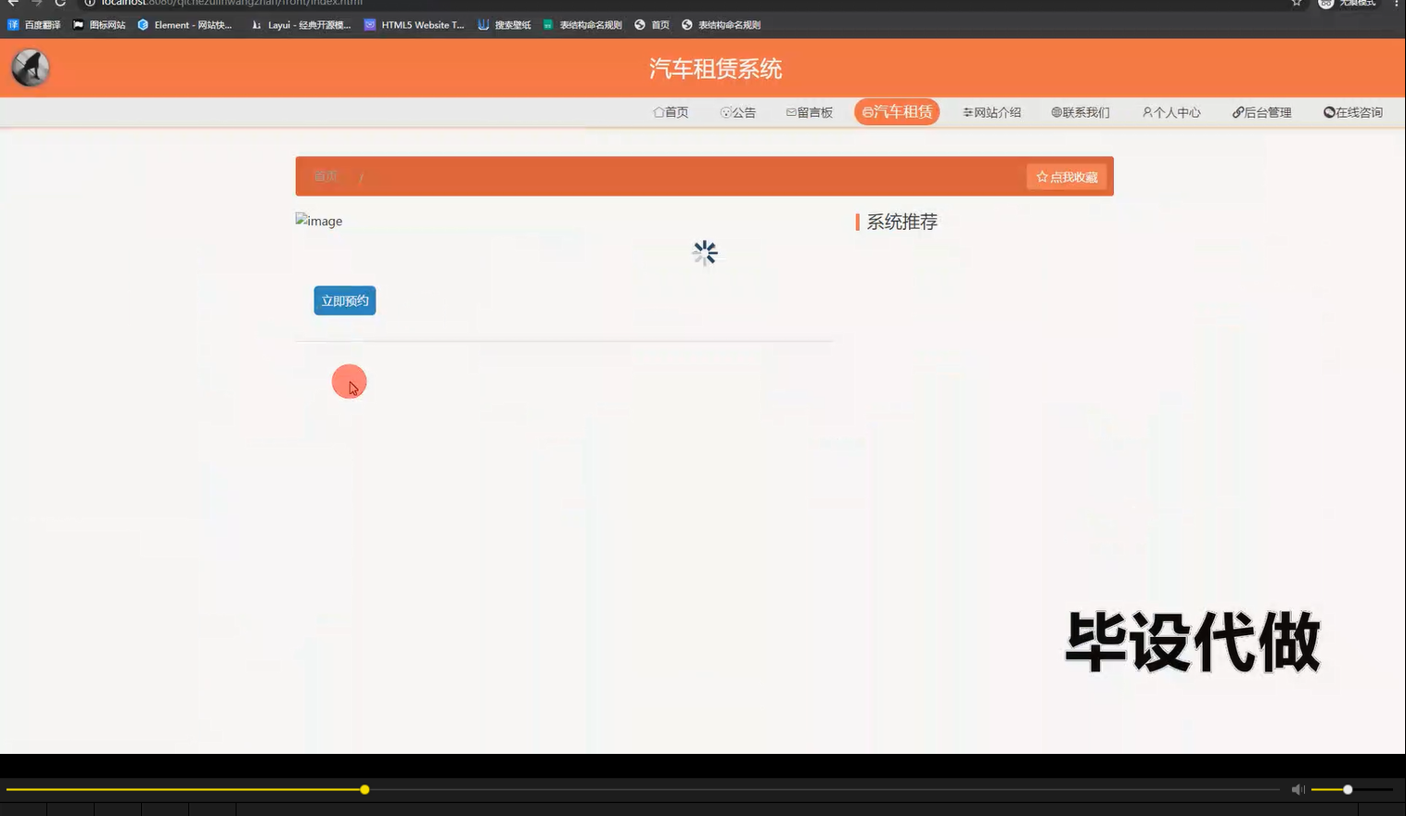Mute the video with the speaker icon
This screenshot has height=816, width=1406.
click(1297, 789)
